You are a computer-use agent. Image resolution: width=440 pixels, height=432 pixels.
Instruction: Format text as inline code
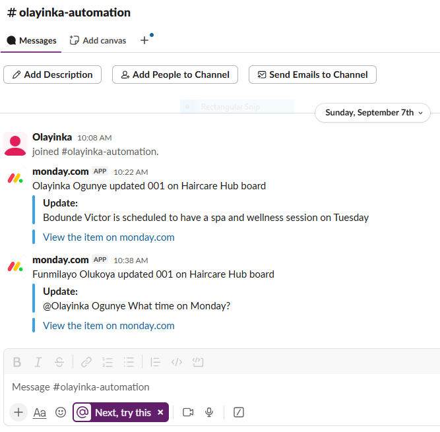(x=176, y=362)
